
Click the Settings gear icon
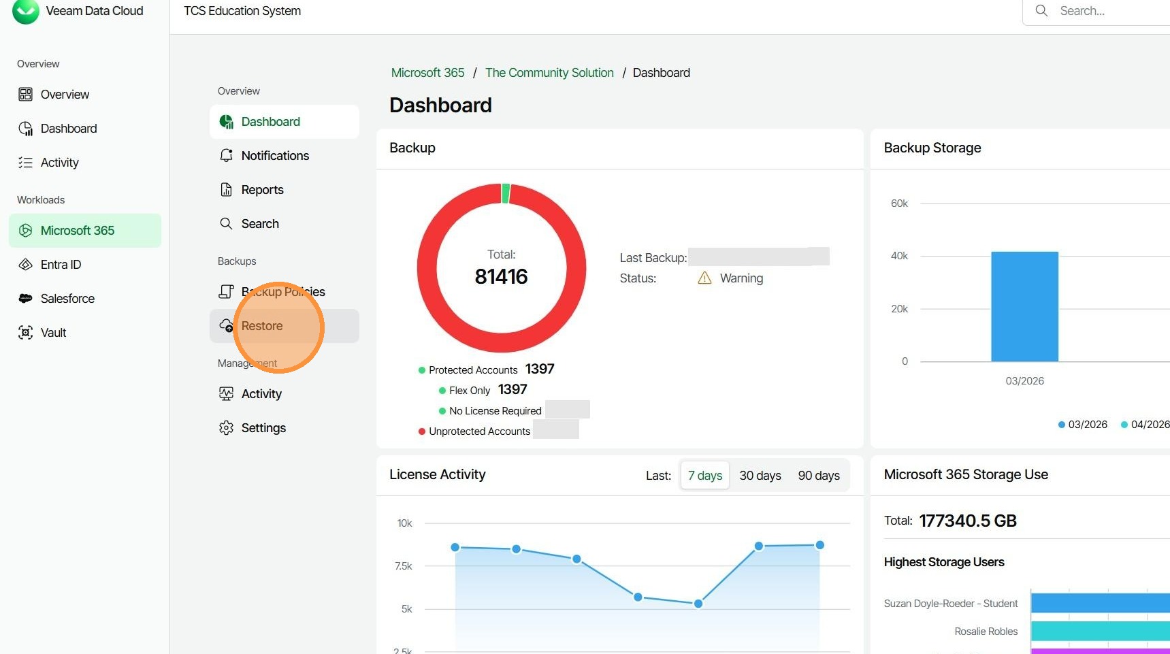point(226,428)
